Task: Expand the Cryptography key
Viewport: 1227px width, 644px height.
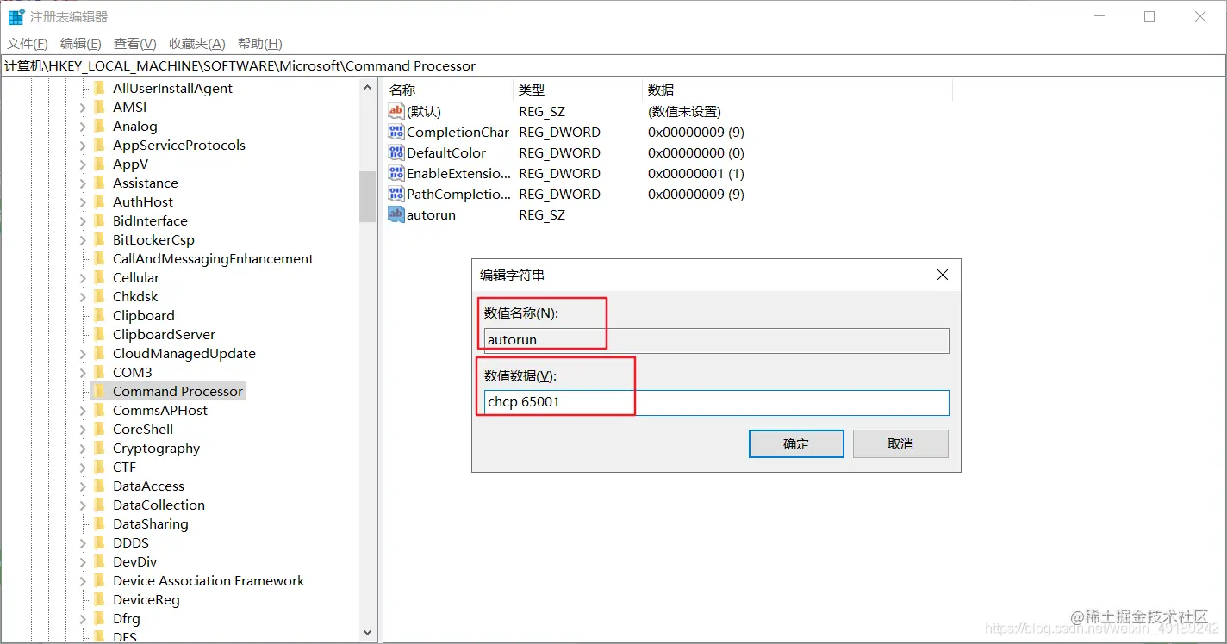Action: click(84, 448)
